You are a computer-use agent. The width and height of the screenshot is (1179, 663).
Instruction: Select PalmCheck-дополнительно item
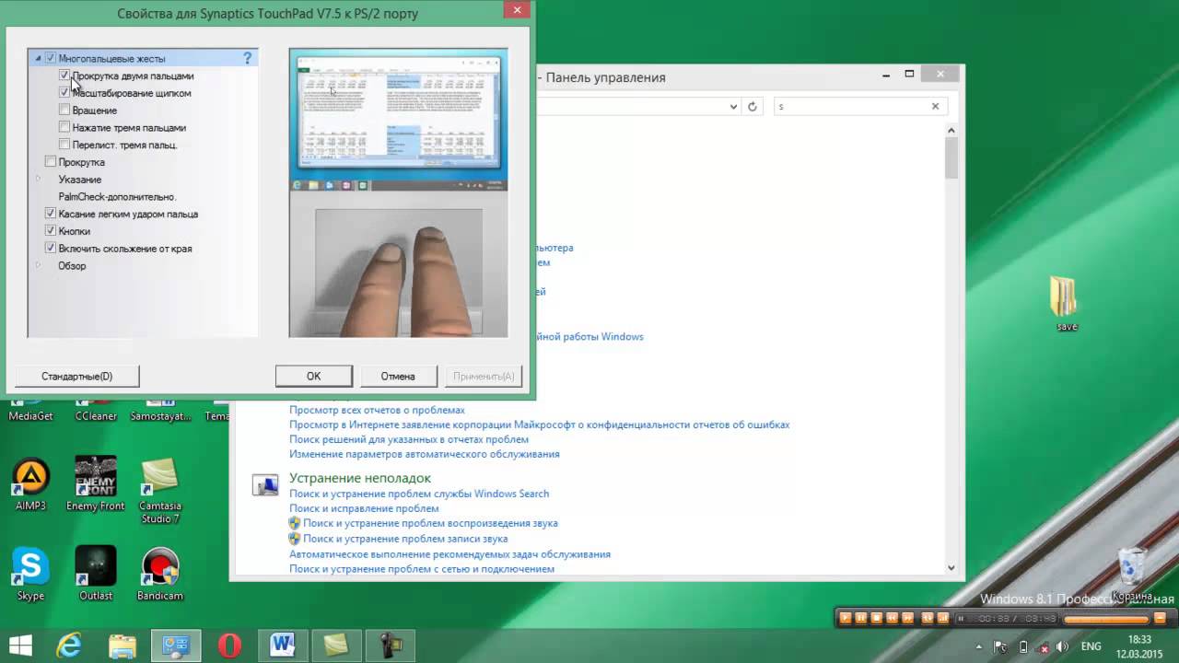[x=117, y=197]
